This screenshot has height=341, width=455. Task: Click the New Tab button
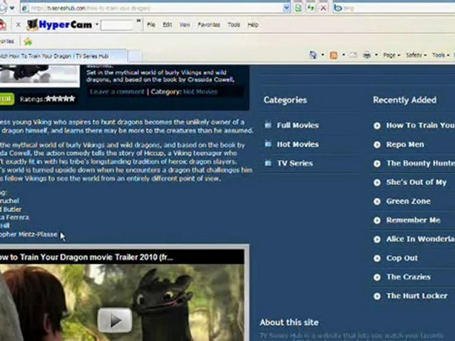pos(135,56)
